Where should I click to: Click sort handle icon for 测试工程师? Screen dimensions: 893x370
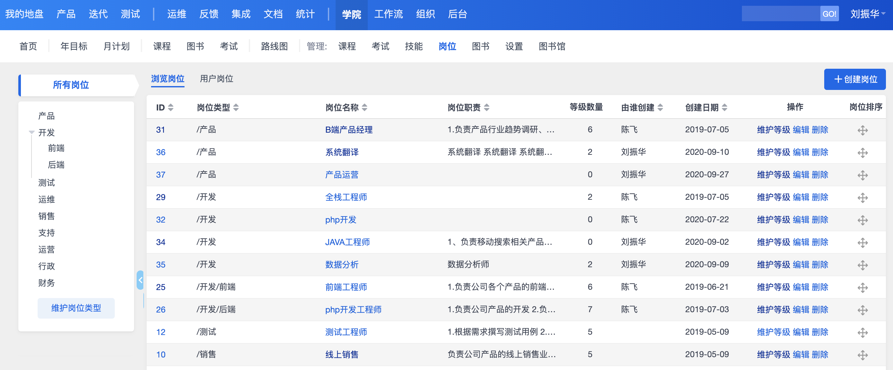click(x=862, y=333)
